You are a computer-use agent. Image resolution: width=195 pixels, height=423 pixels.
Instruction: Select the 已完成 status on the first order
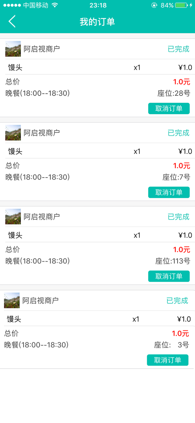coord(178,49)
